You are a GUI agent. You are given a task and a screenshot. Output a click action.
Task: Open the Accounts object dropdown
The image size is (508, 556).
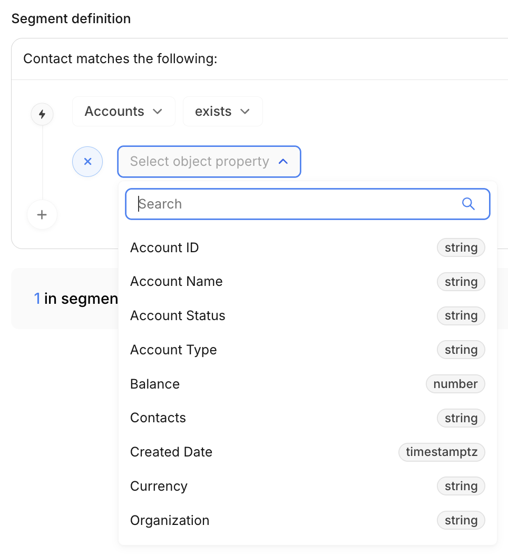[x=123, y=112]
